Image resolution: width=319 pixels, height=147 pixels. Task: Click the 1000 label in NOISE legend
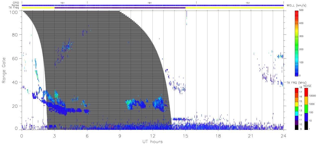tap(311, 104)
